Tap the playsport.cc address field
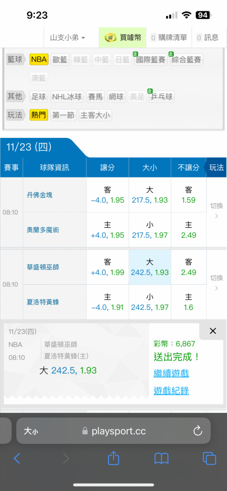Viewport: 227px width, 491px height. tap(113, 431)
